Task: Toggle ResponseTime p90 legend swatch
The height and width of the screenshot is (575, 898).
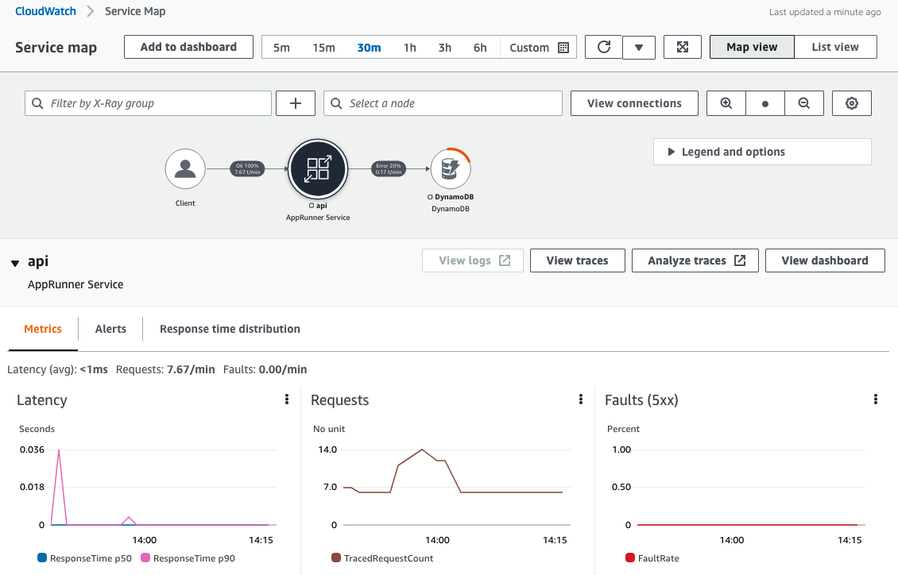Action: [x=145, y=558]
